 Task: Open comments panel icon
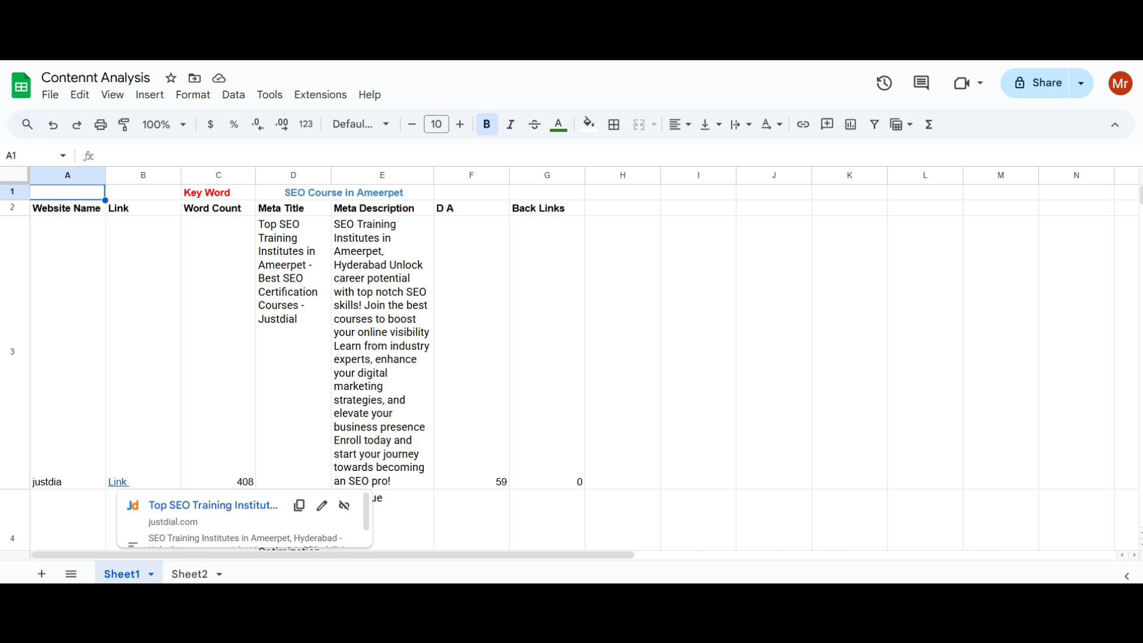tap(921, 83)
